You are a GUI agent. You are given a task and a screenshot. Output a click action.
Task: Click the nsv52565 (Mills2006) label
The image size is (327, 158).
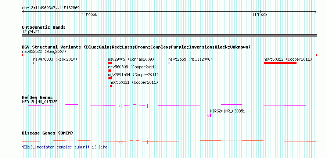point(190,60)
